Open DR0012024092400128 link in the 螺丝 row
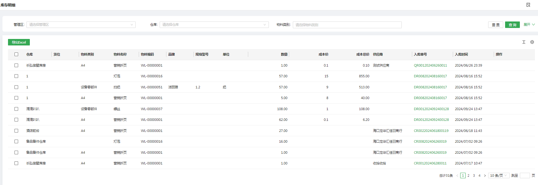Viewport: 538px width, 185px height. coord(431,109)
